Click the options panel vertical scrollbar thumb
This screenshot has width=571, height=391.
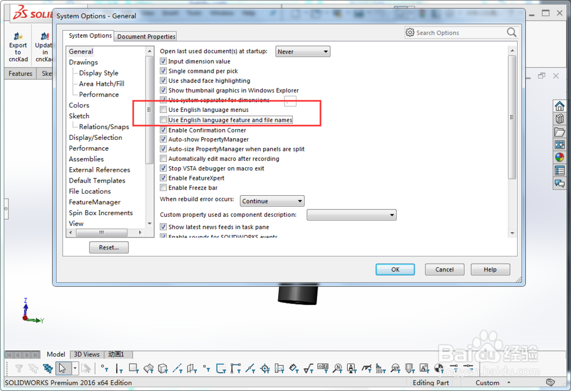tap(512, 117)
